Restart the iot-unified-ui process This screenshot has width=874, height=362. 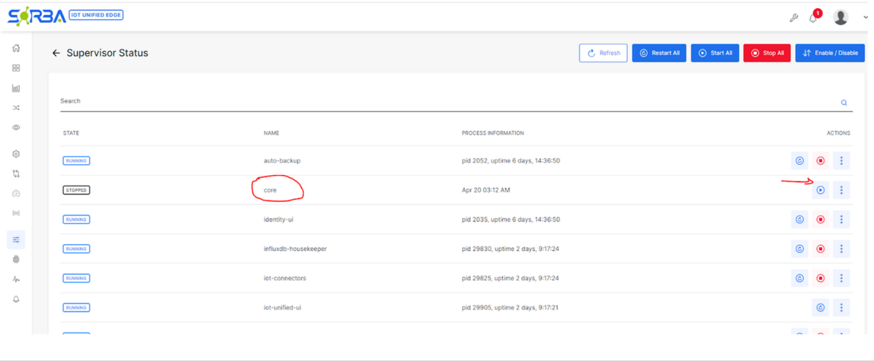[x=820, y=308]
